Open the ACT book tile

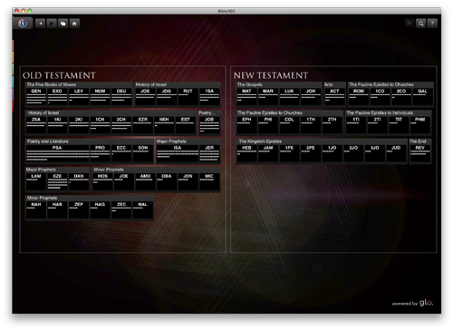[x=334, y=97]
